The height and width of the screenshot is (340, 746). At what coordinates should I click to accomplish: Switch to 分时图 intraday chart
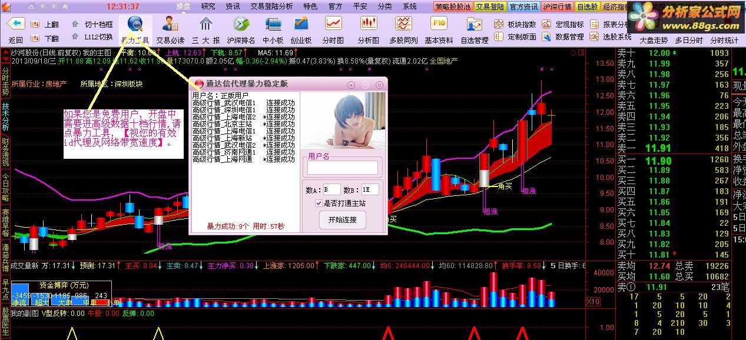click(333, 24)
